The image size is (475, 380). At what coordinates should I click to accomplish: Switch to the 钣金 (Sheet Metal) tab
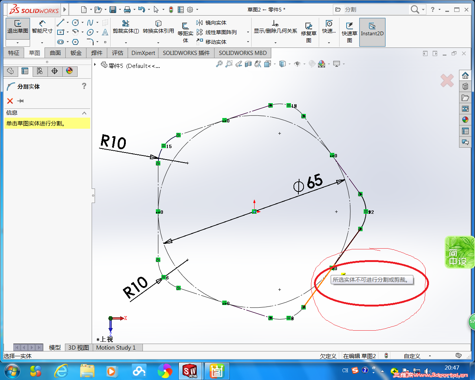[x=76, y=53]
